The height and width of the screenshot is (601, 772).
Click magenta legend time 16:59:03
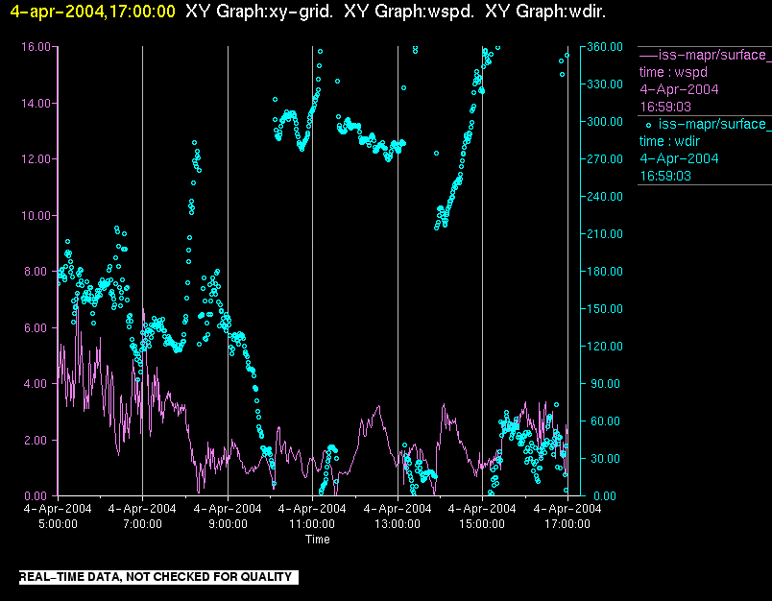click(665, 107)
